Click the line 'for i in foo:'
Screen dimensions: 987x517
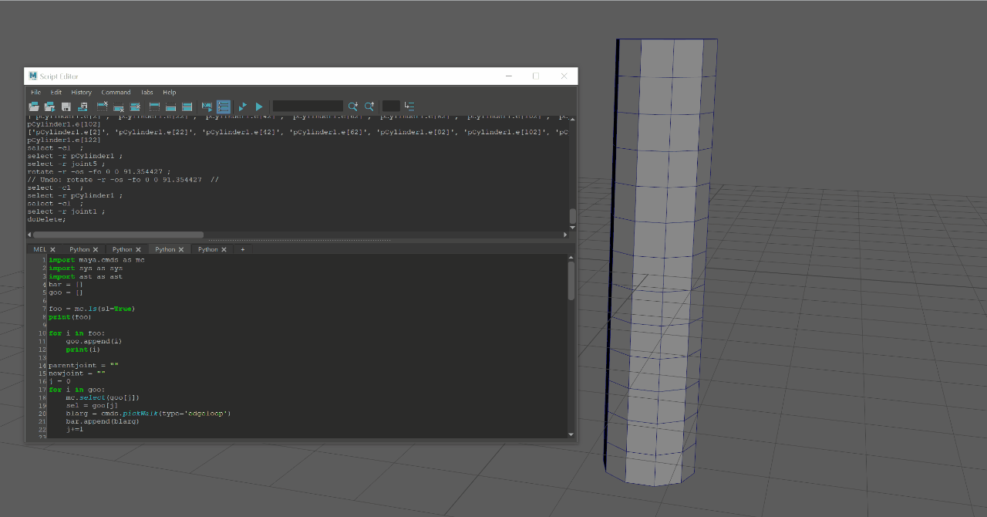click(76, 333)
